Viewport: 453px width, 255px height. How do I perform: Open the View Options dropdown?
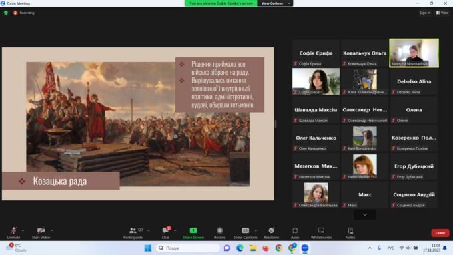(x=275, y=3)
